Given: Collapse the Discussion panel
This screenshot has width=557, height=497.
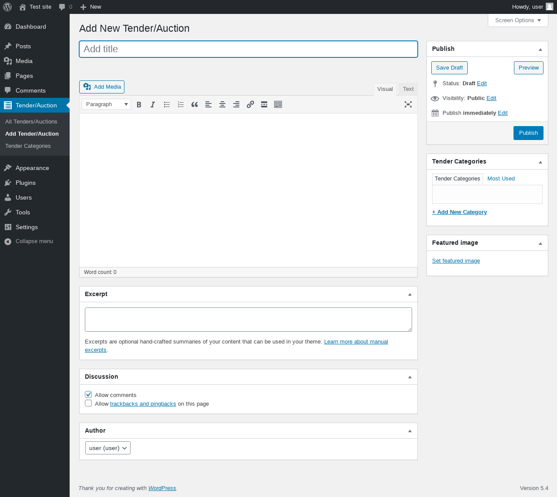Looking at the screenshot, I should click(x=410, y=377).
